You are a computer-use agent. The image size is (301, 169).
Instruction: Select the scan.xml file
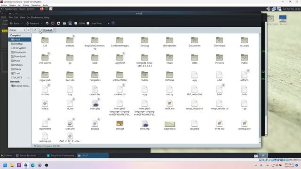(x=70, y=125)
